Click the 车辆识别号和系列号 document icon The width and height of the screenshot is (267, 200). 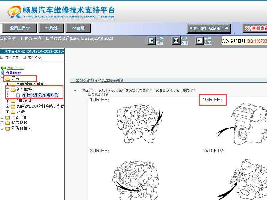tap(18, 95)
